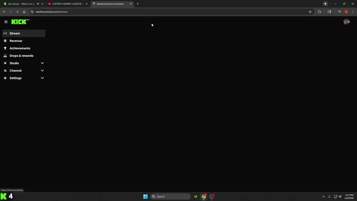Click the Kick logo
This screenshot has width=357, height=201.
tap(20, 22)
